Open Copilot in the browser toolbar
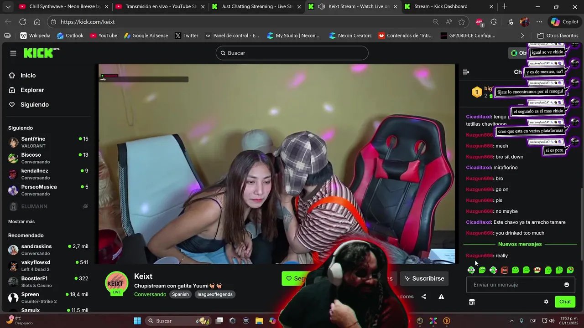This screenshot has height=328, width=584. (564, 22)
